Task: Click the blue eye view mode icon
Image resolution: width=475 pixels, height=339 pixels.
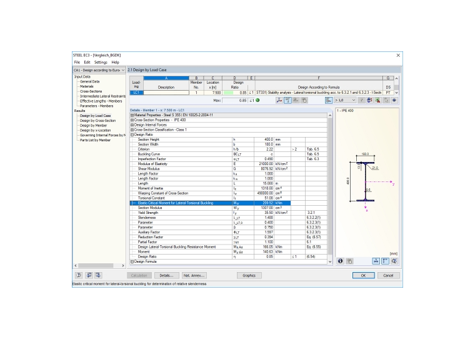Action: pos(394,100)
